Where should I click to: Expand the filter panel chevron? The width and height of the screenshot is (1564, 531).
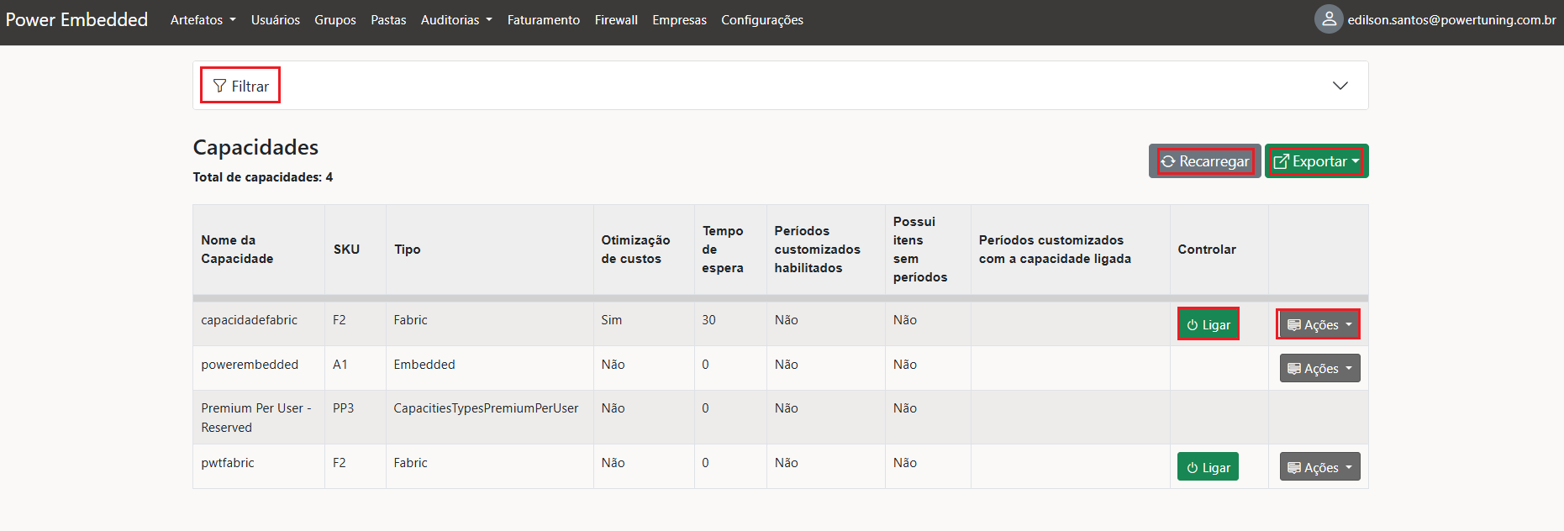pyautogui.click(x=1340, y=86)
